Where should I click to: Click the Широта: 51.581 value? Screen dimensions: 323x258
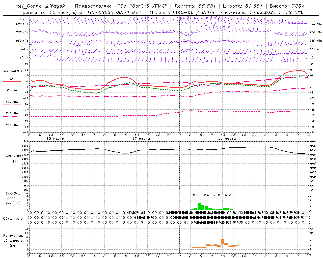[x=243, y=6]
